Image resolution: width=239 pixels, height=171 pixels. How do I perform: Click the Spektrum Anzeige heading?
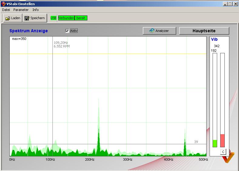coord(29,31)
